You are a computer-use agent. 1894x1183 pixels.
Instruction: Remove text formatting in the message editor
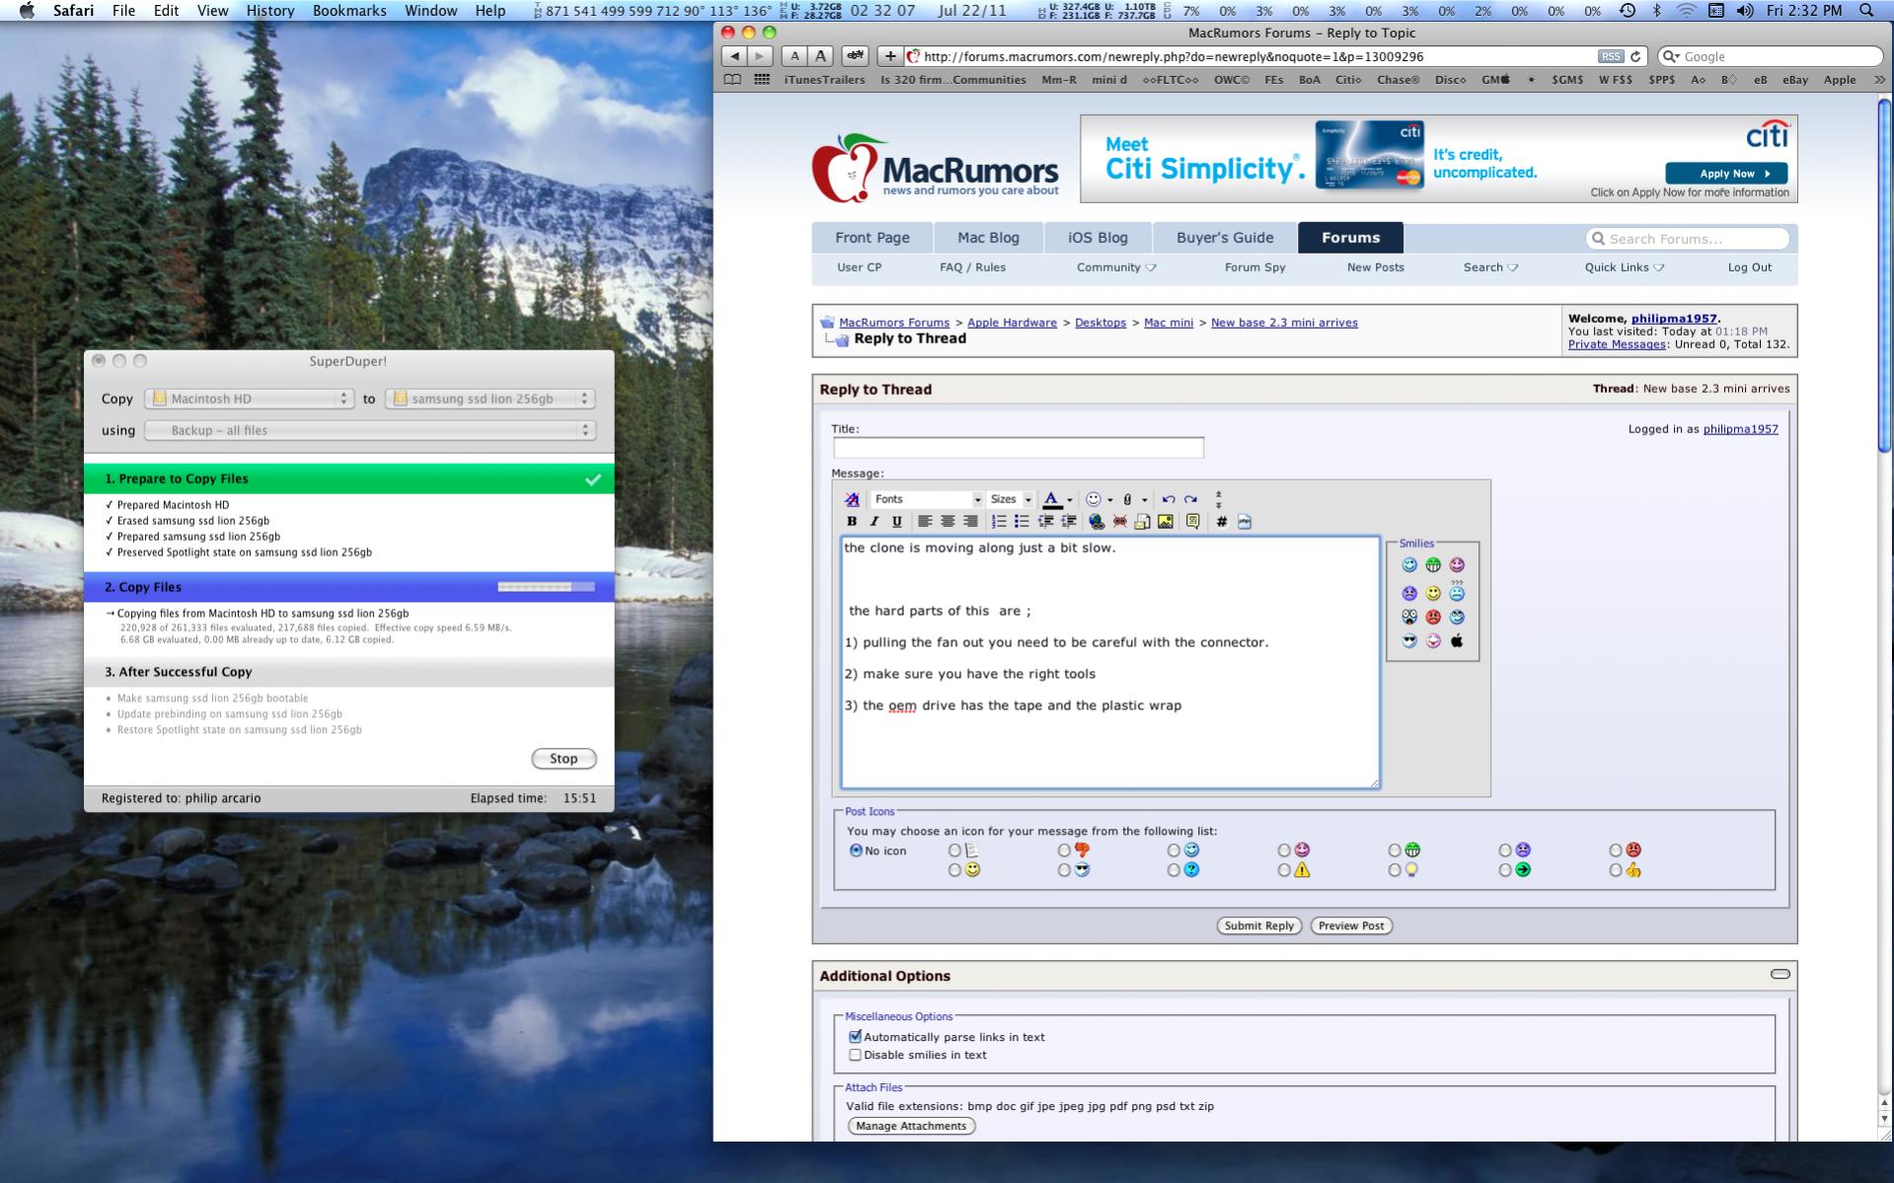852,499
